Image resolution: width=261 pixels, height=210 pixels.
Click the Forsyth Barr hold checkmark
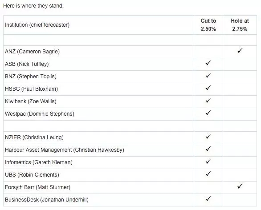tap(240, 186)
